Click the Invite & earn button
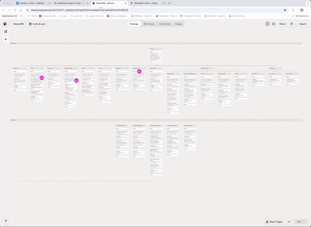Screen dimensions: 311x227 [x=37, y=24]
